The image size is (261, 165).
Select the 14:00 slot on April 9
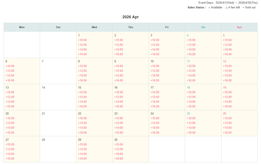[119, 75]
